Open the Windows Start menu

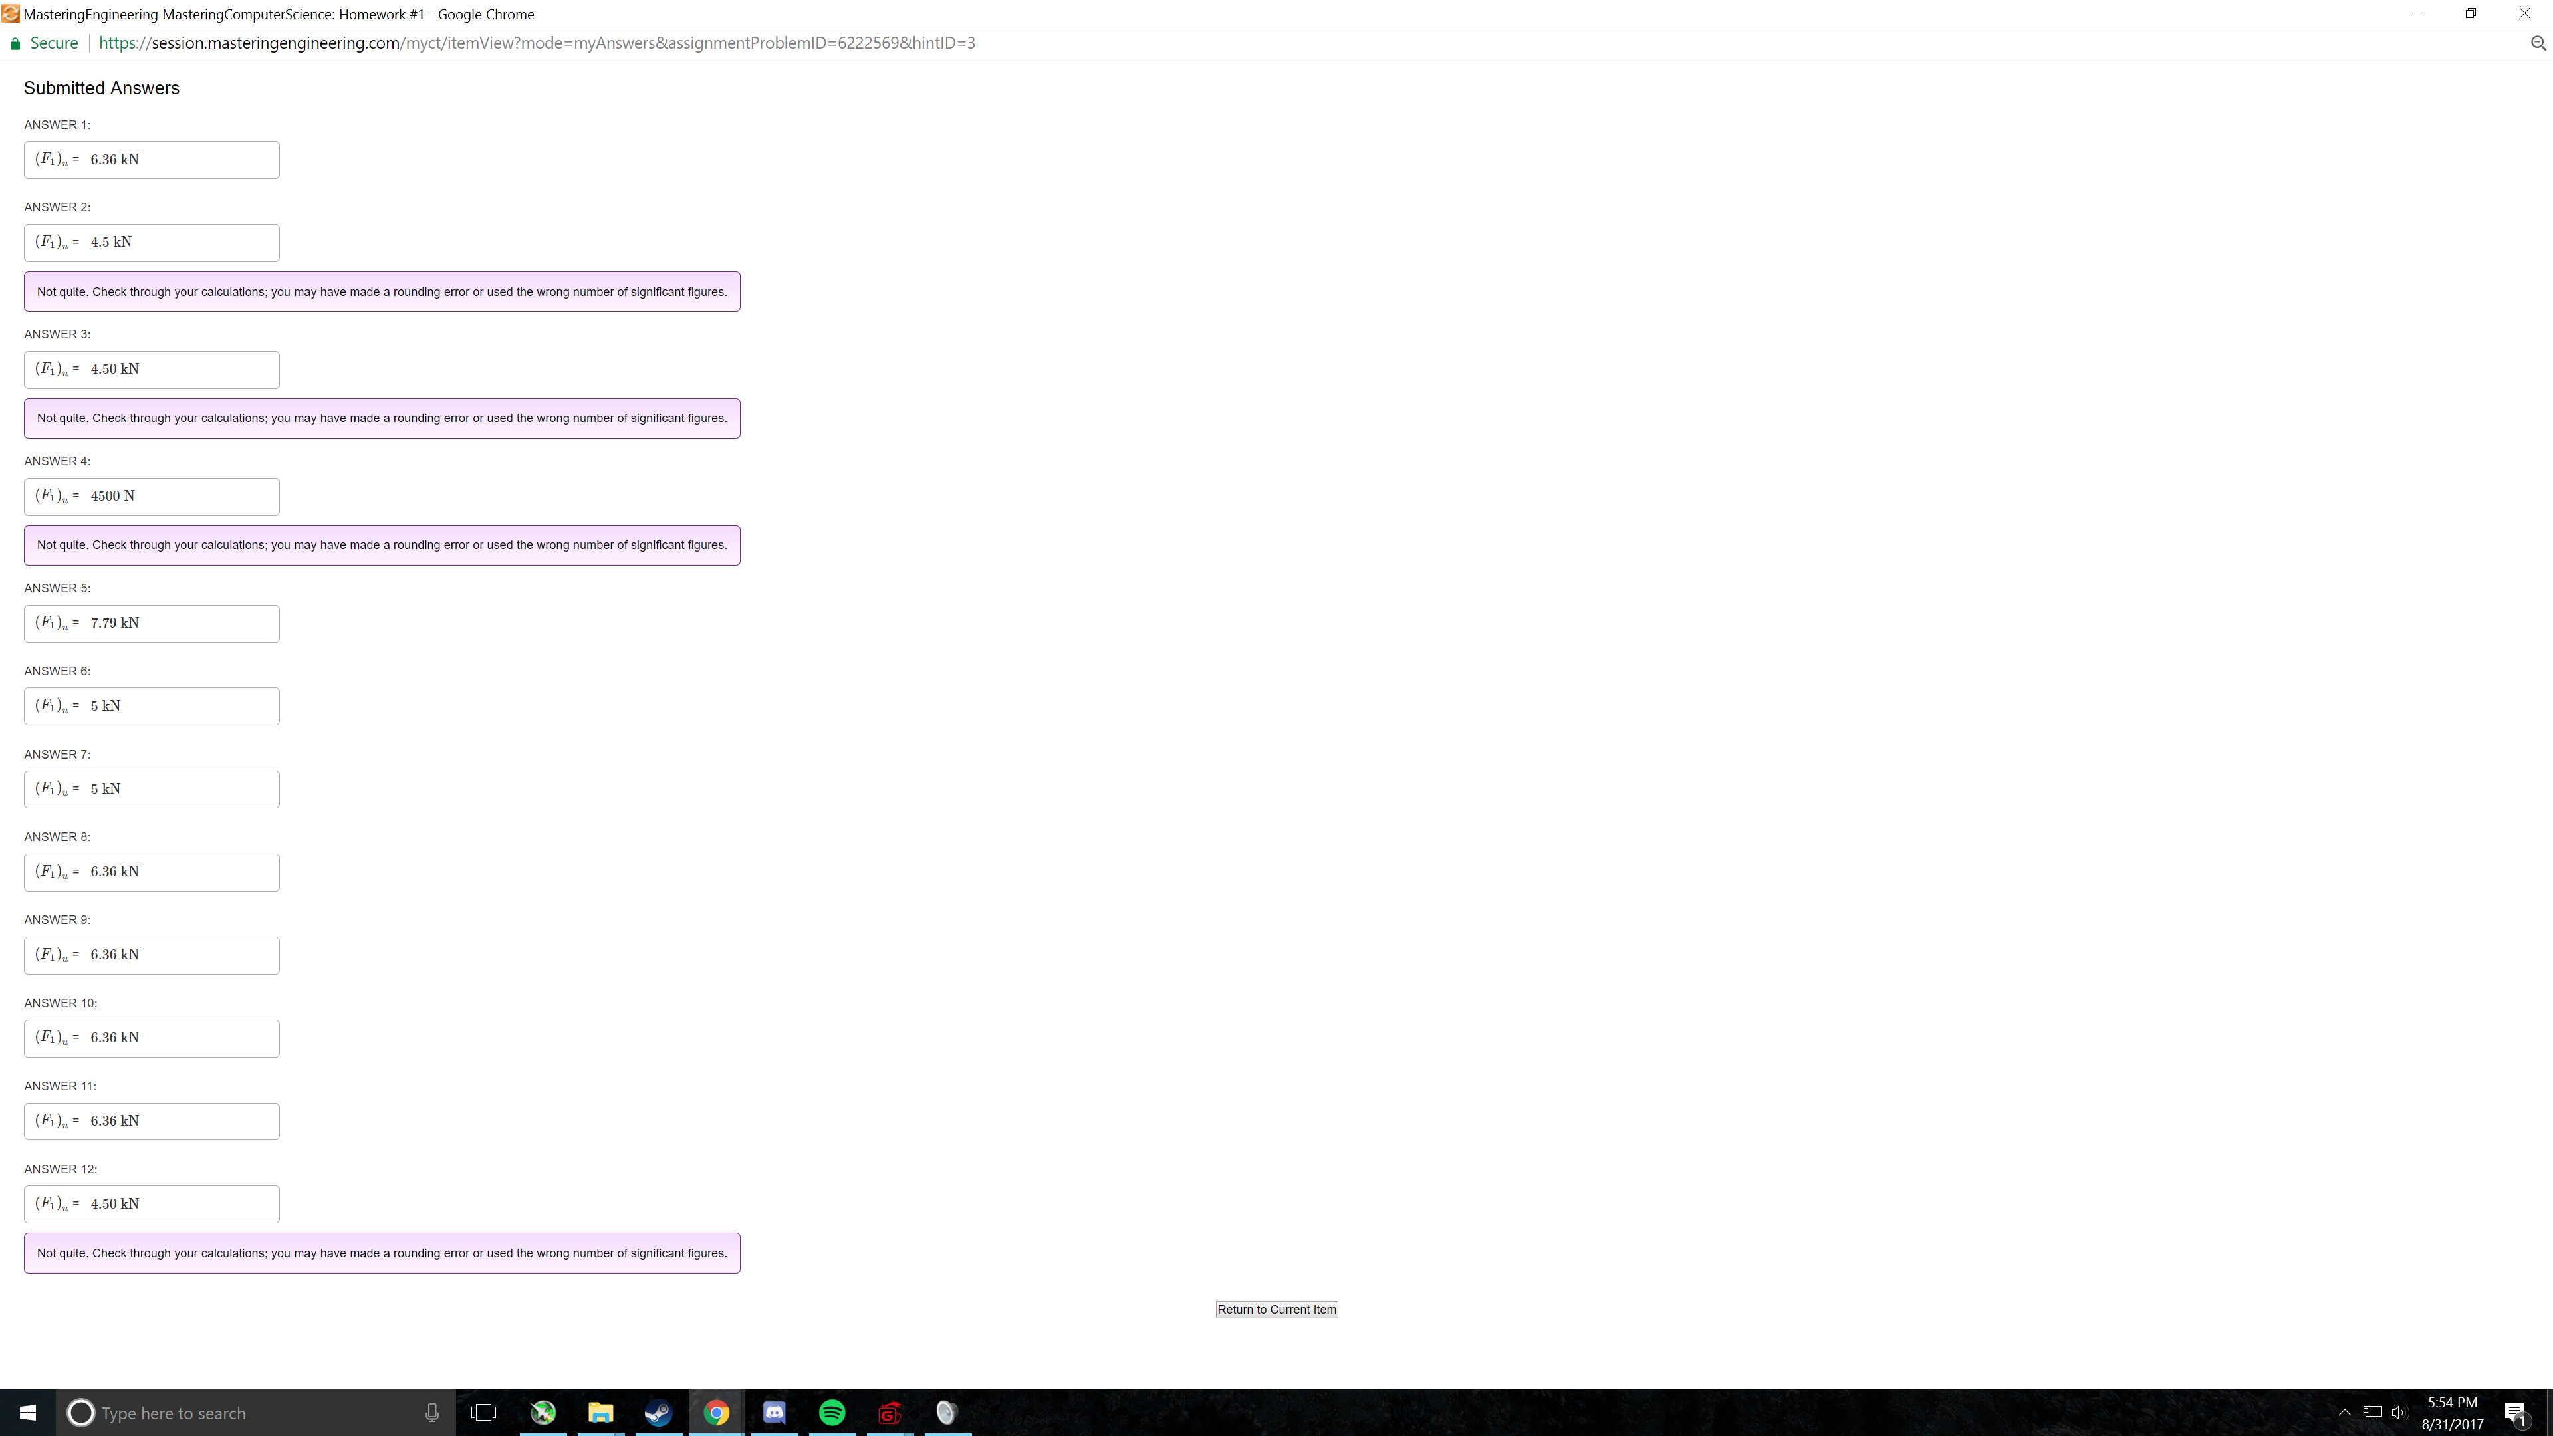(28, 1412)
